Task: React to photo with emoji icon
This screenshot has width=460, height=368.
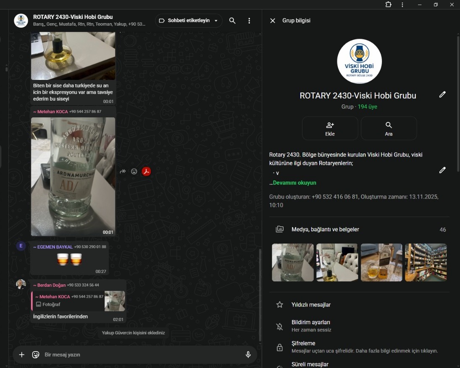Action: point(134,172)
